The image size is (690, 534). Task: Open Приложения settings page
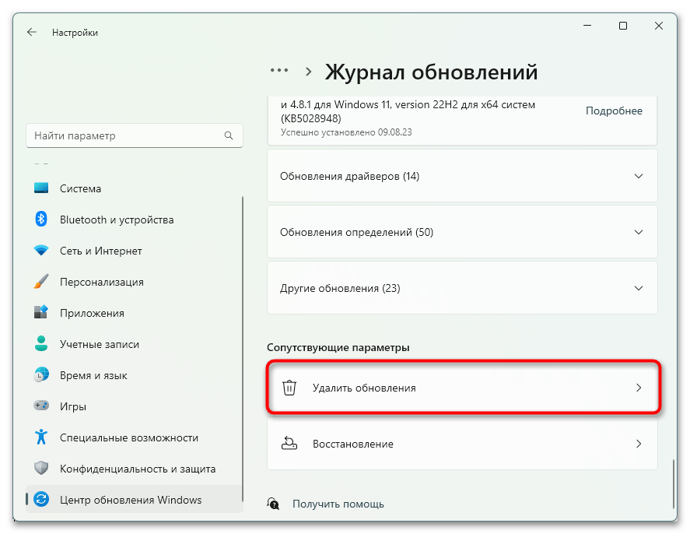135,313
